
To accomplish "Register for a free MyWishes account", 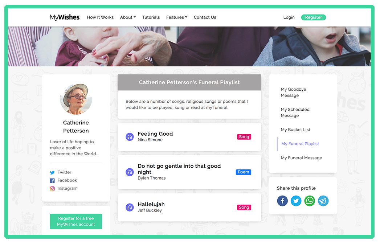I will coord(76,221).
